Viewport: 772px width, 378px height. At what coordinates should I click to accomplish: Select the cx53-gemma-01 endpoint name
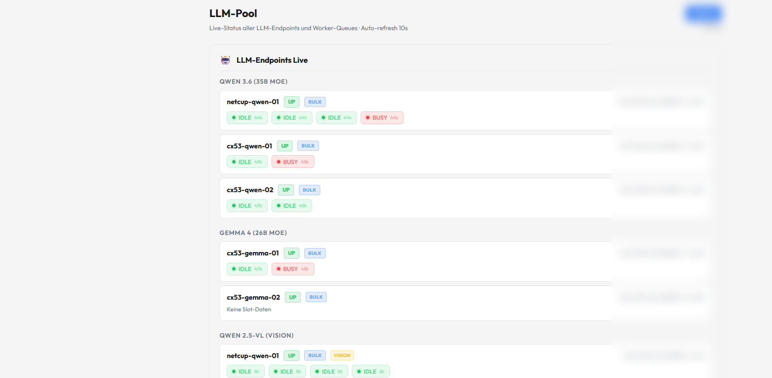[253, 253]
